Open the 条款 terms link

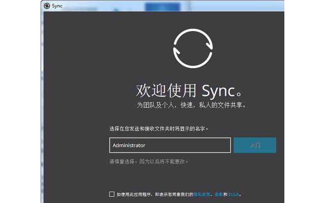tap(219, 194)
